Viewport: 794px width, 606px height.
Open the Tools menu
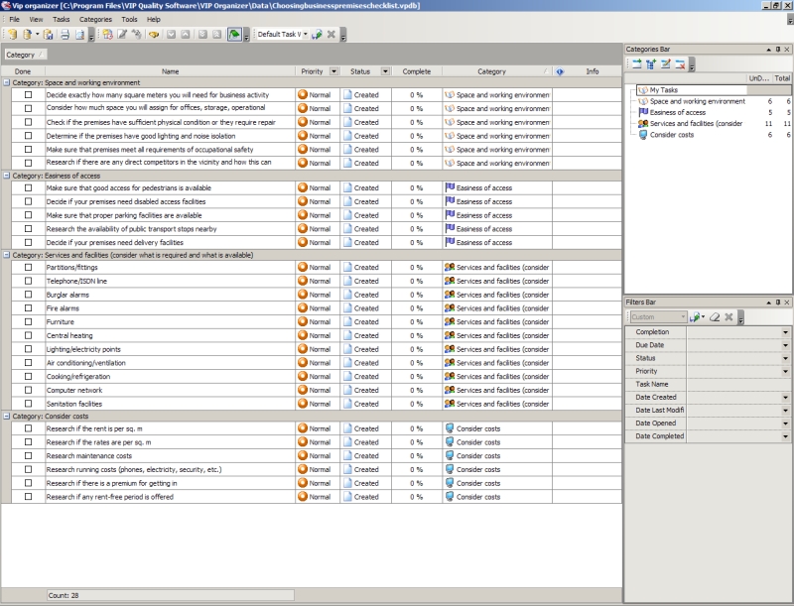point(129,20)
